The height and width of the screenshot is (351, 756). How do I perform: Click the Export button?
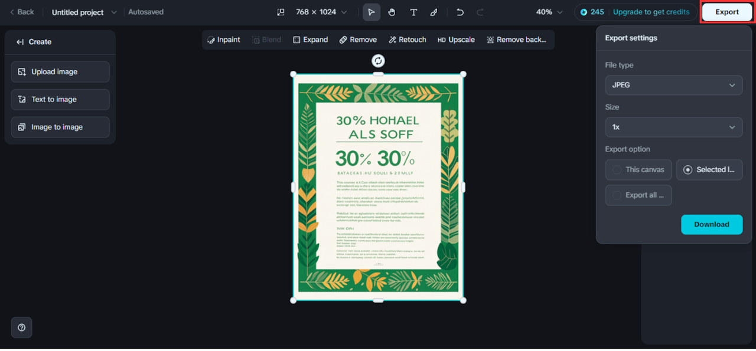pyautogui.click(x=726, y=12)
